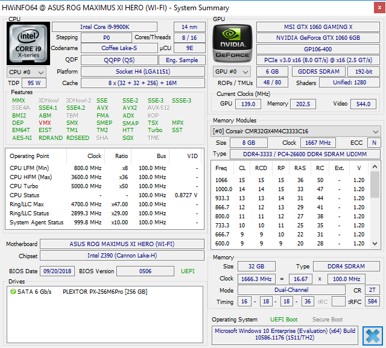Image resolution: width=386 pixels, height=348 pixels.
Task: Click the AVX2 feature label
Action: coord(130,108)
